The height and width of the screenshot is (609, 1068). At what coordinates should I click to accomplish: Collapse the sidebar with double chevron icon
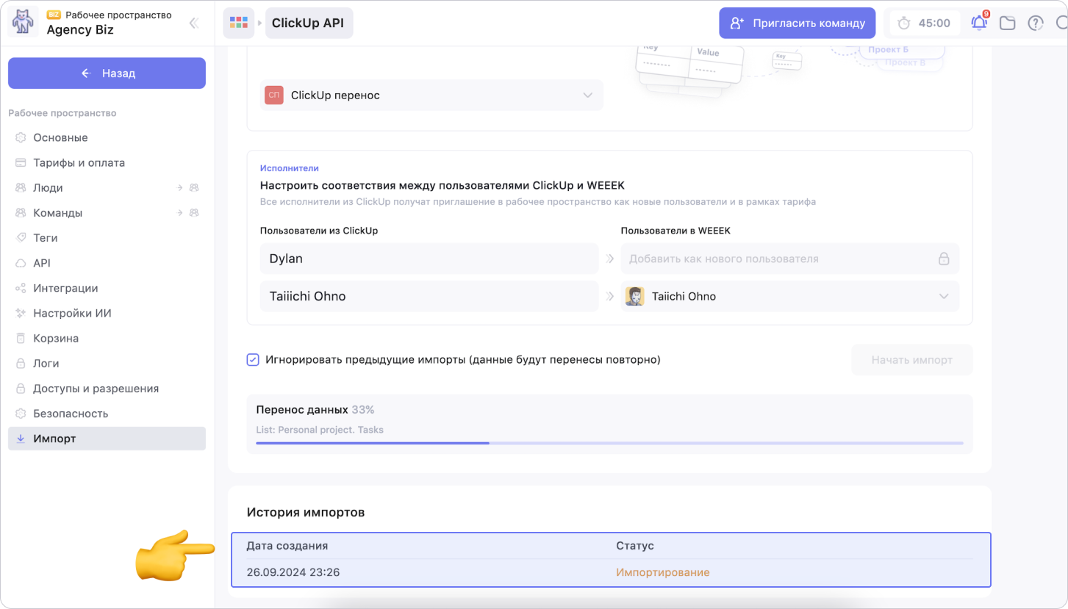tap(194, 23)
